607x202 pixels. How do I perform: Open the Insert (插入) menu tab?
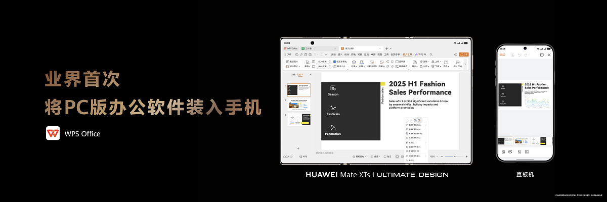tap(340, 54)
